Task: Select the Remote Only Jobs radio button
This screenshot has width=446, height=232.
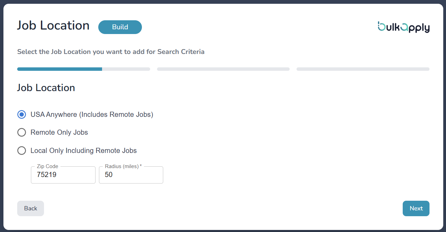Action: click(x=22, y=132)
